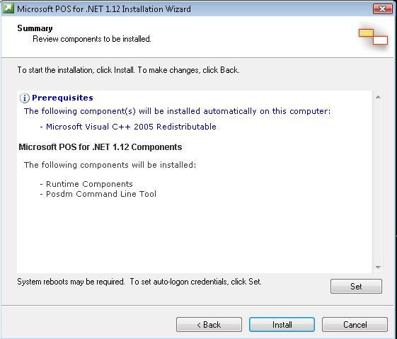Close the Installation Wizard window

(x=383, y=9)
